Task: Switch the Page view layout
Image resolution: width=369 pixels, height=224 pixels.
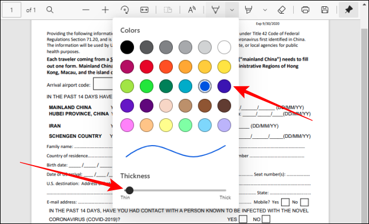Action: [168, 10]
